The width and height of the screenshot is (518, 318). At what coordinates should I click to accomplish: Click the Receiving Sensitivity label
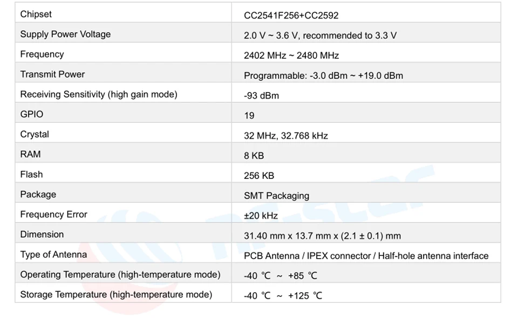coord(99,94)
